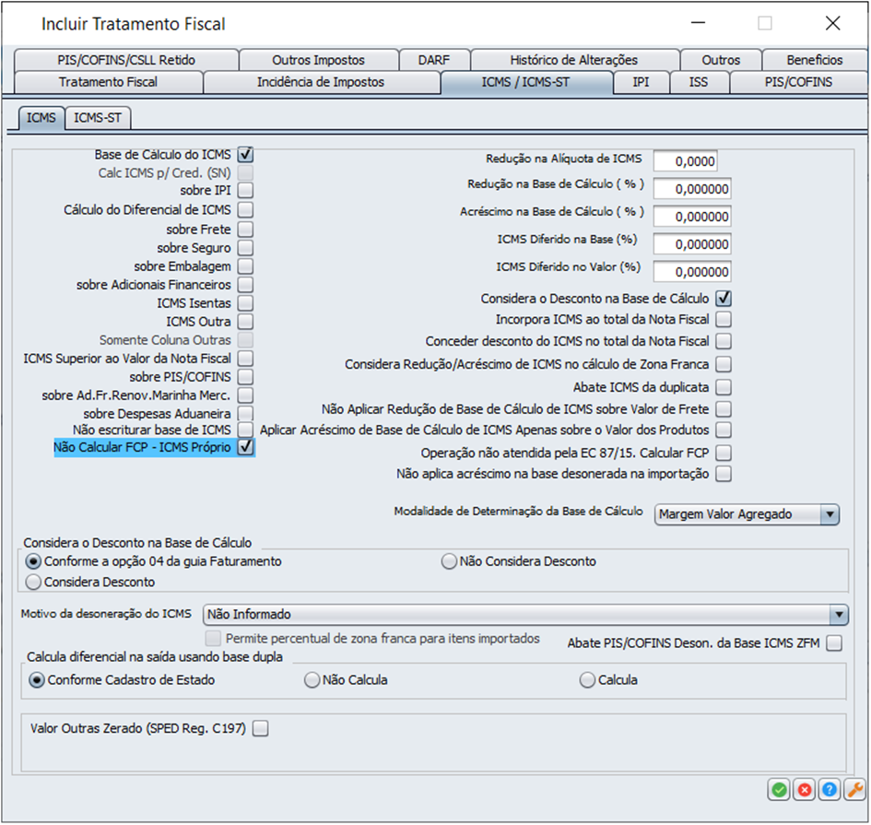This screenshot has height=825, width=871.
Task: Close the Incluir Tratamento Fiscal window
Action: 832,24
